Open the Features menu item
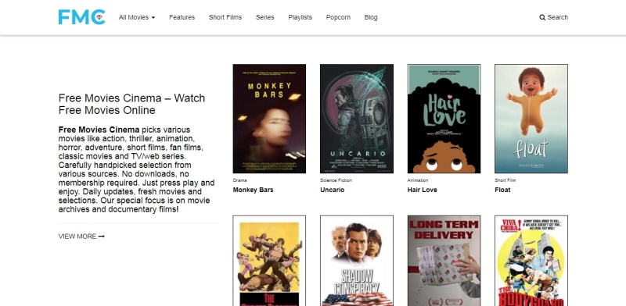 (182, 17)
